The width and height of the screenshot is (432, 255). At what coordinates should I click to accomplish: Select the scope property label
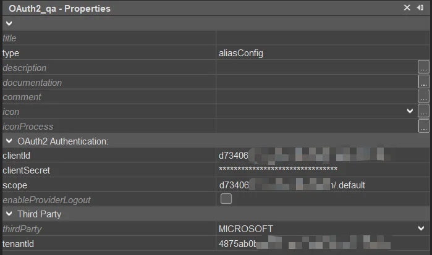point(15,185)
